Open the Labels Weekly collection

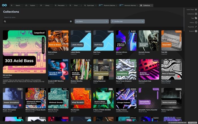tap(81, 40)
